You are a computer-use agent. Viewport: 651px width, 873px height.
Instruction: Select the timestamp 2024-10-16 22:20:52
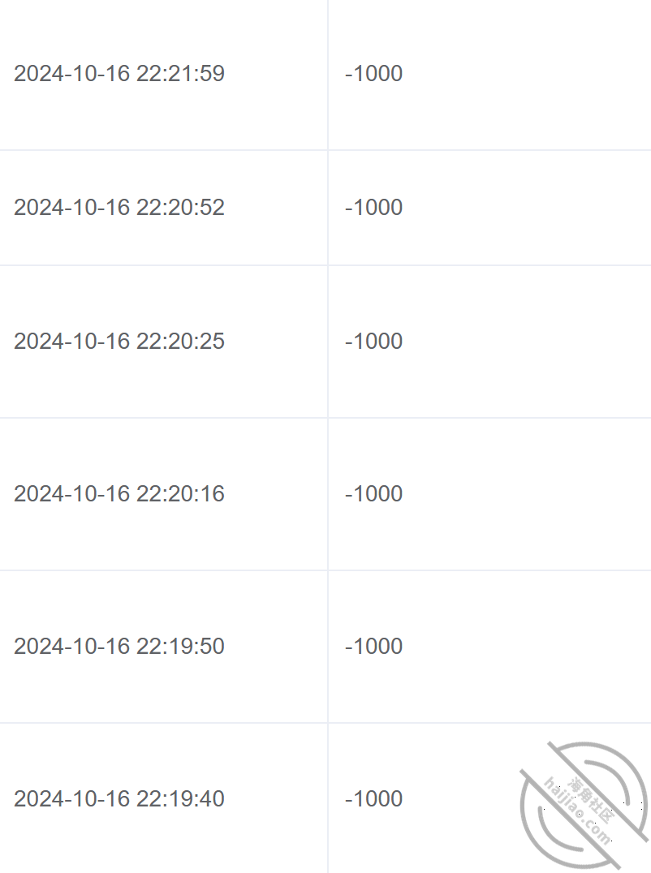point(119,207)
